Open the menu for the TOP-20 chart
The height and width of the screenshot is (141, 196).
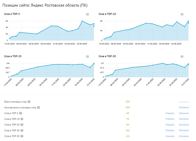pos(88,56)
